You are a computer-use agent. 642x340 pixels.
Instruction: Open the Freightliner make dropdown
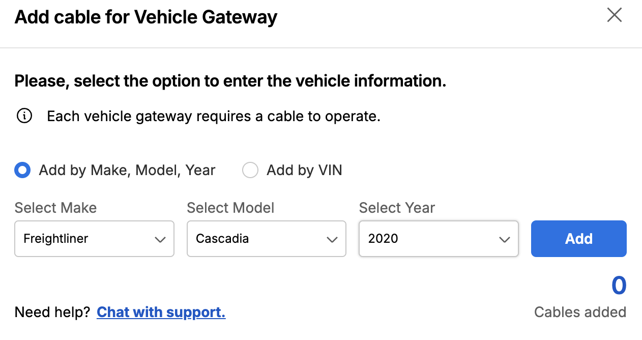[94, 239]
